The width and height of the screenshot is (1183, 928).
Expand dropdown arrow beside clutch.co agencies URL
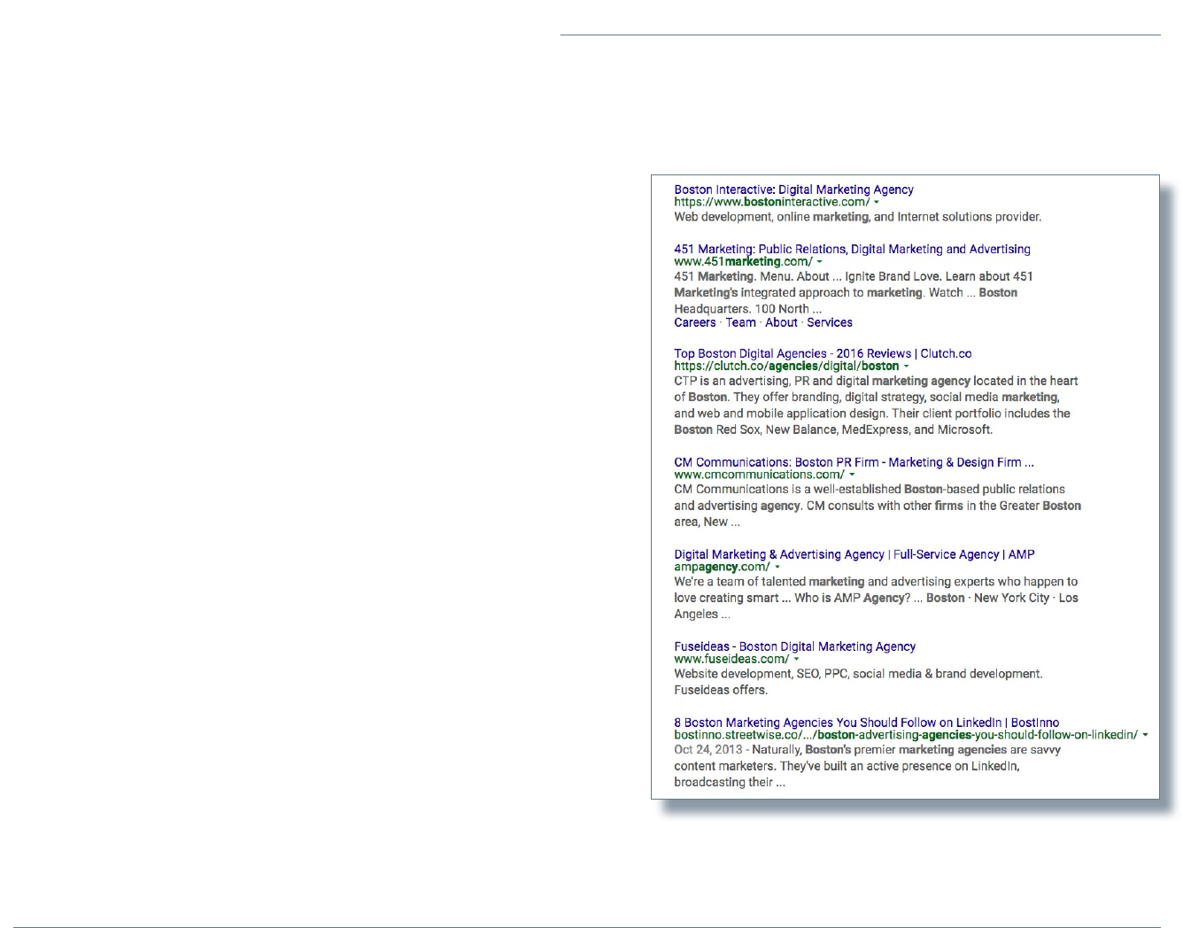906,367
